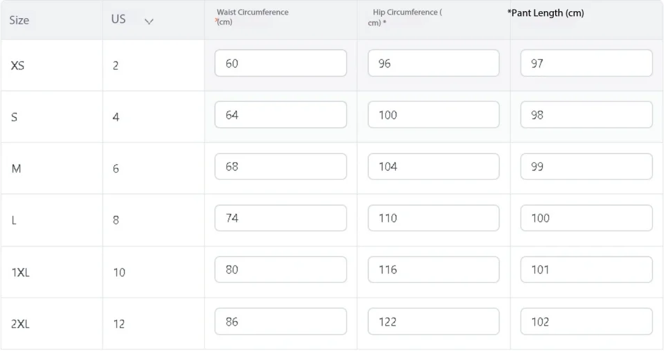Click XS waist circumference field showing 60
The image size is (664, 351).
[x=280, y=63]
